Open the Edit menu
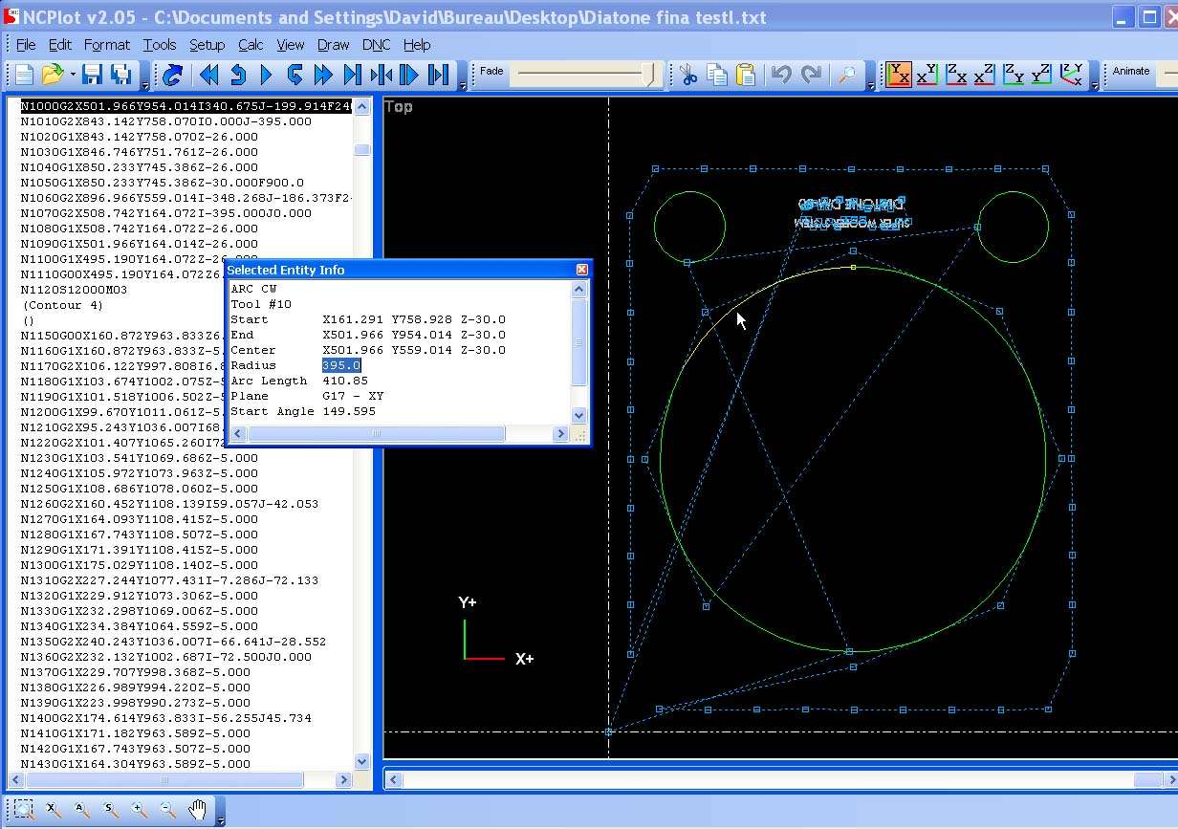The height and width of the screenshot is (829, 1178). pos(60,45)
